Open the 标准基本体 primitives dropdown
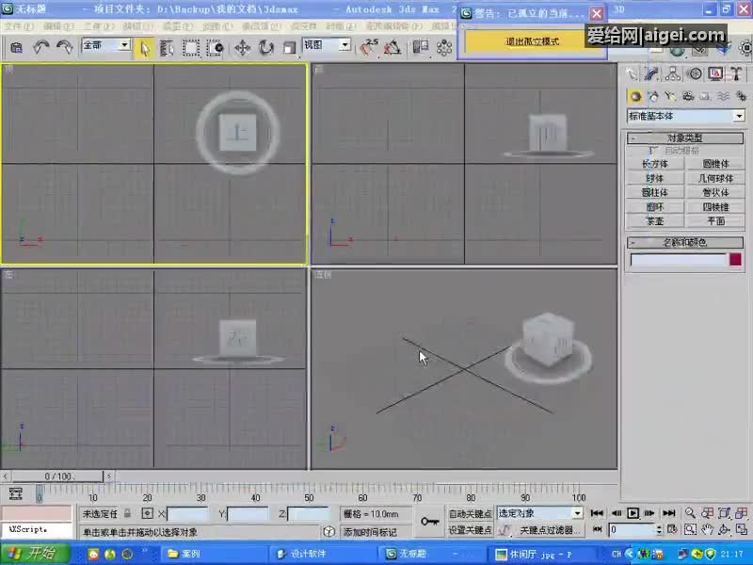The height and width of the screenshot is (565, 753). pyautogui.click(x=739, y=116)
